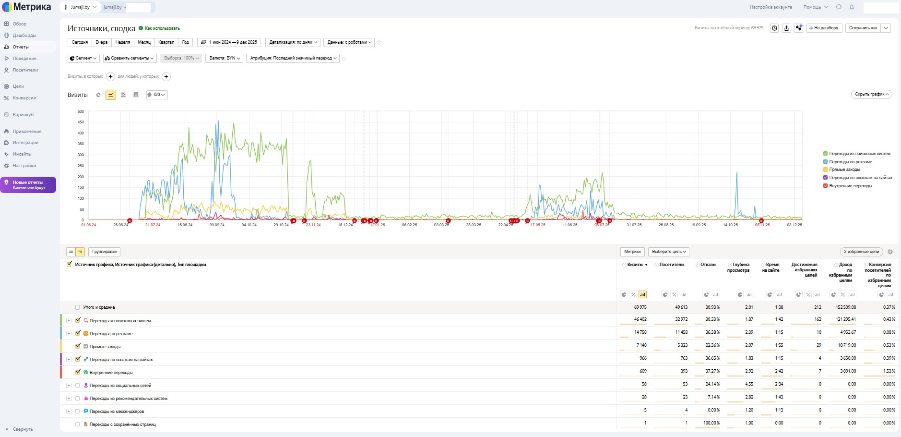Open Выберите цель dropdown
The width and height of the screenshot is (901, 437).
point(669,252)
